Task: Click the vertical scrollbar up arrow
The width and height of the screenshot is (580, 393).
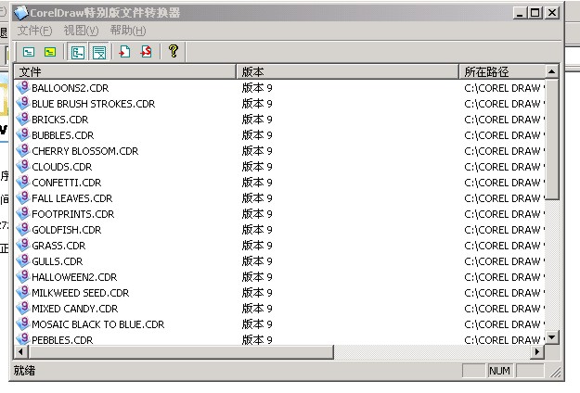Action: [552, 71]
